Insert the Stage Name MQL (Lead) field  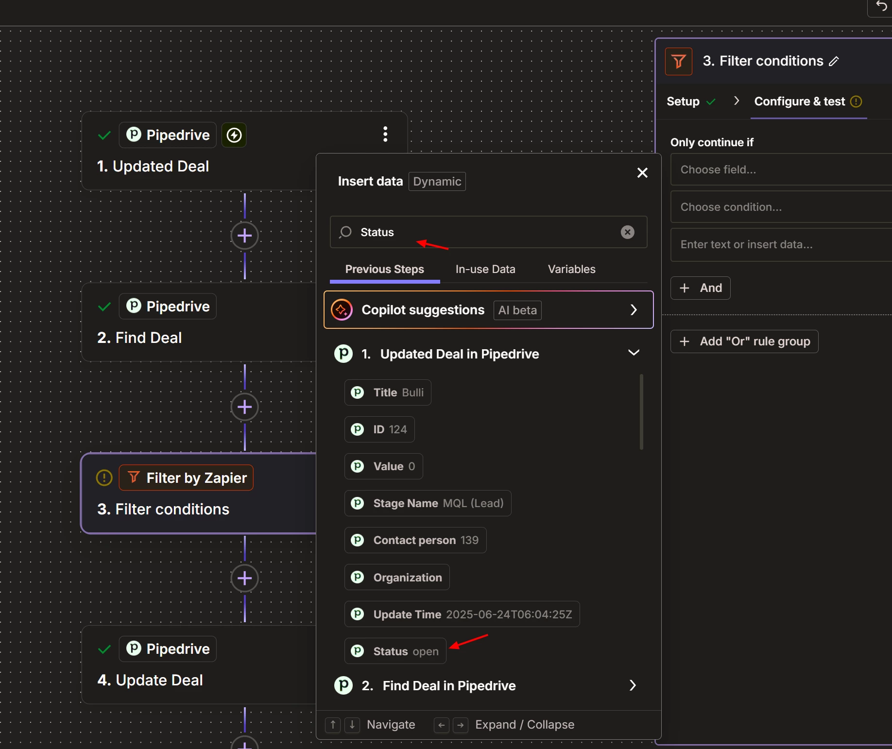tap(428, 503)
